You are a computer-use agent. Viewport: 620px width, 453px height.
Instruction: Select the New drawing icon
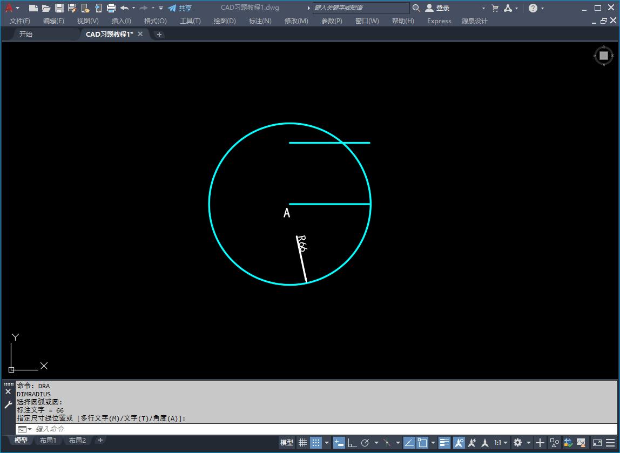pyautogui.click(x=33, y=8)
